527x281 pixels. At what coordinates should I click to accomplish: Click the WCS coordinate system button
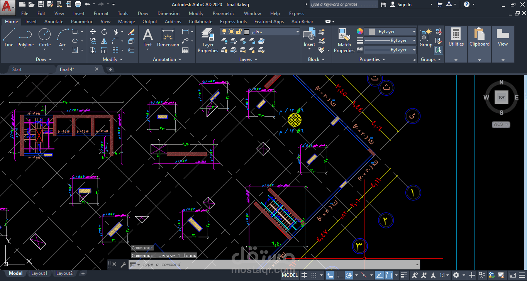[501, 124]
